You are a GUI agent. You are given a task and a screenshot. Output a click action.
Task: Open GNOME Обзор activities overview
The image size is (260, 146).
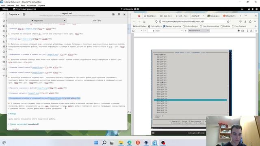(x=5, y=9)
